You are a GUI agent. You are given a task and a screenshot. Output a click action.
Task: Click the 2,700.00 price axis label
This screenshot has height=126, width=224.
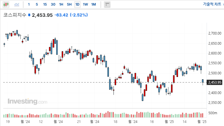pos(215,34)
